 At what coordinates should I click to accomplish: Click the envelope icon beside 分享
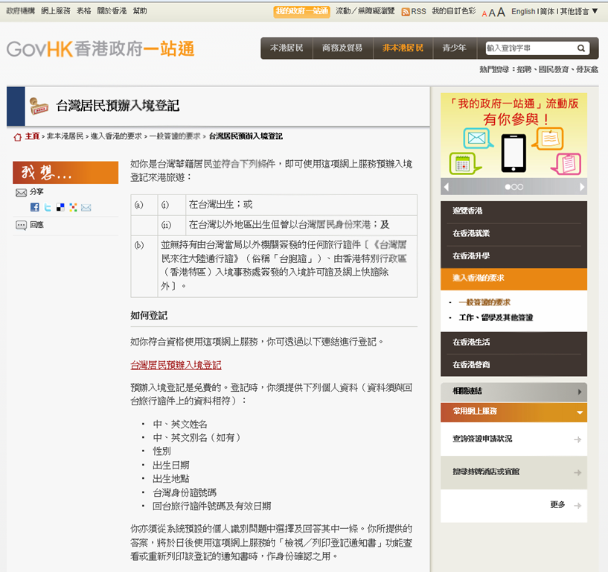[x=21, y=192]
